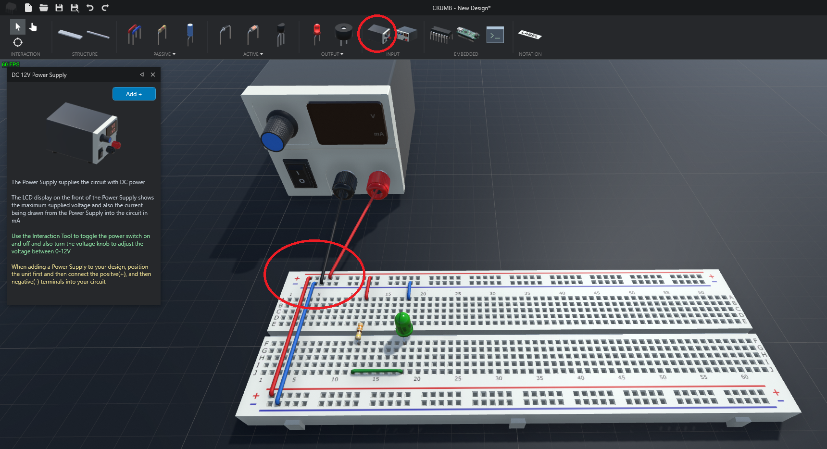Close the DC 12V Power Supply panel
Image resolution: width=827 pixels, height=449 pixels.
pos(153,75)
